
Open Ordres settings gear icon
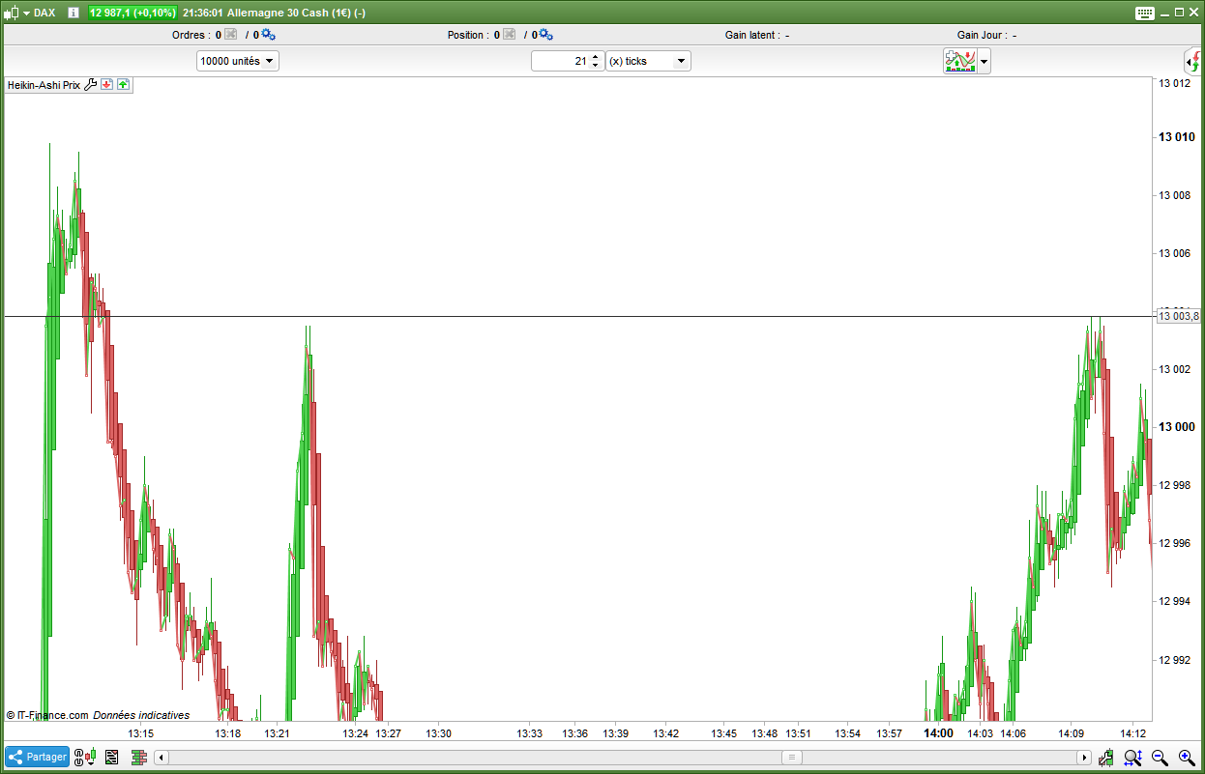268,35
